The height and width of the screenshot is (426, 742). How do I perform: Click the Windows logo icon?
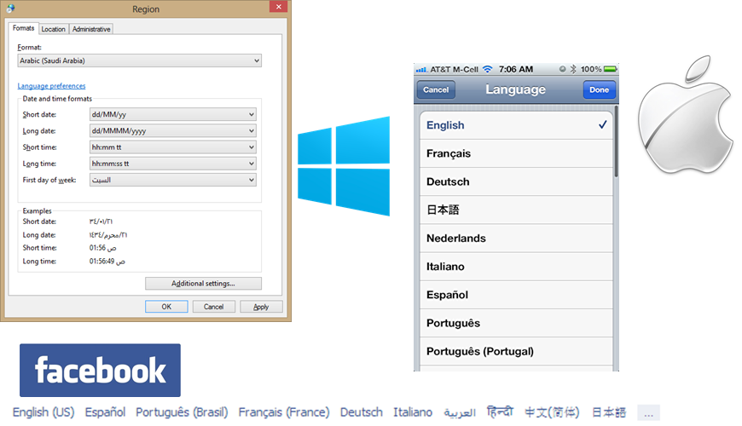click(344, 165)
